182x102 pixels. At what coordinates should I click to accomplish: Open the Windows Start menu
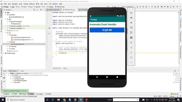click(x=3, y=100)
